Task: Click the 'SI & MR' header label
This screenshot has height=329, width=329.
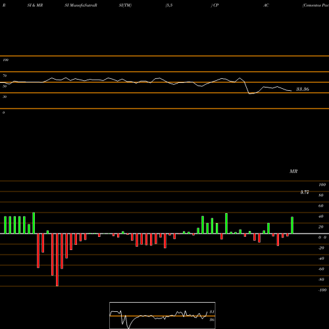Action: (x=35, y=5)
